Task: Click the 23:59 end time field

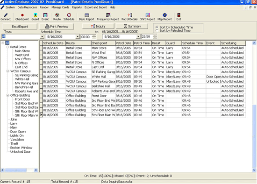Action: [x=147, y=37]
